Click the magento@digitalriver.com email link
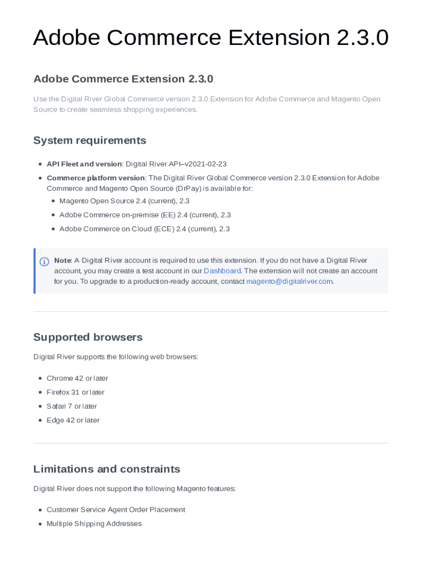Viewport: 421px width, 561px height. click(x=289, y=282)
